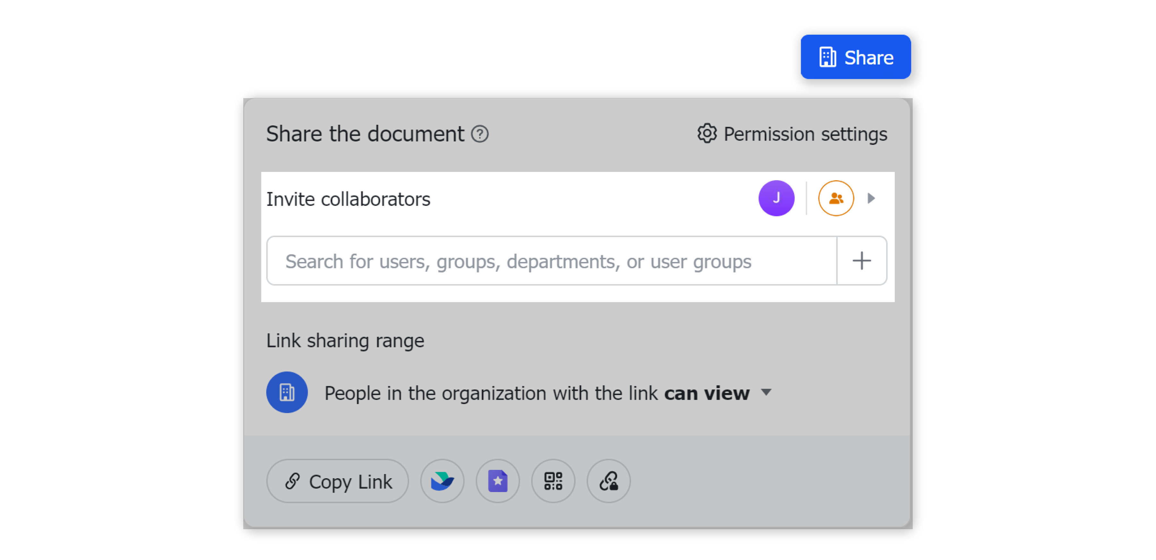Click the blue Share button
Image resolution: width=1156 pixels, height=560 pixels.
point(855,56)
